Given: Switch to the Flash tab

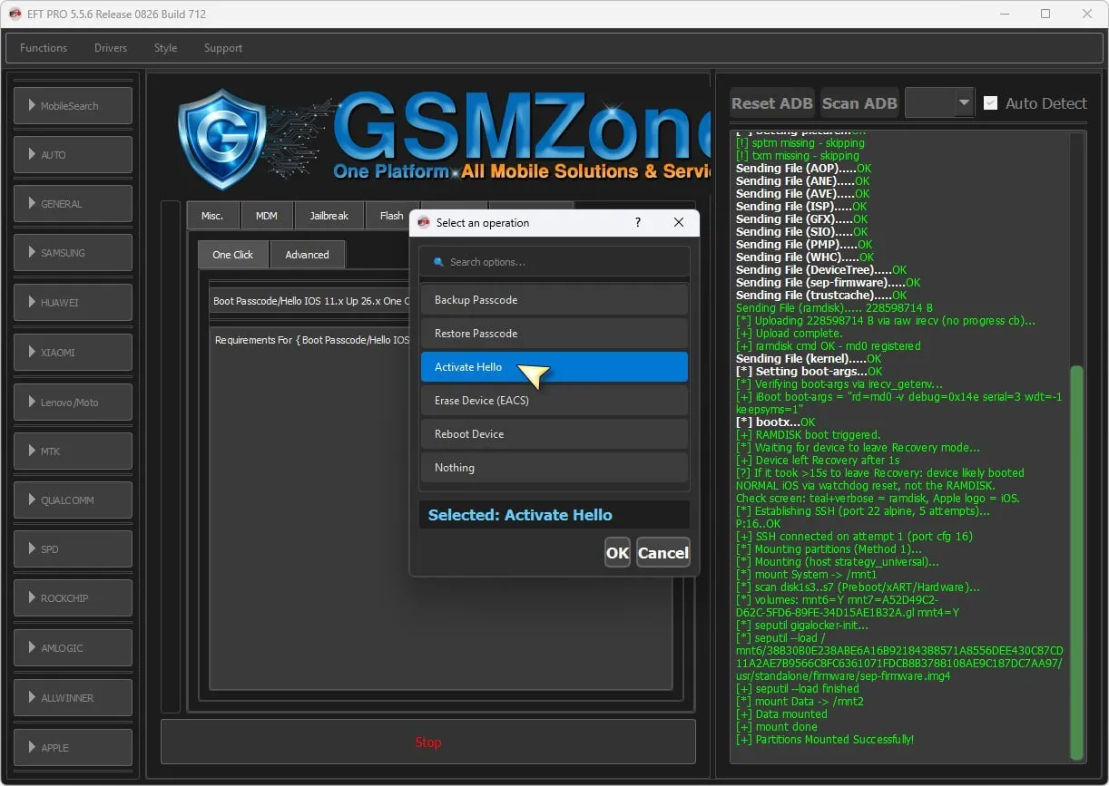Looking at the screenshot, I should [x=391, y=216].
